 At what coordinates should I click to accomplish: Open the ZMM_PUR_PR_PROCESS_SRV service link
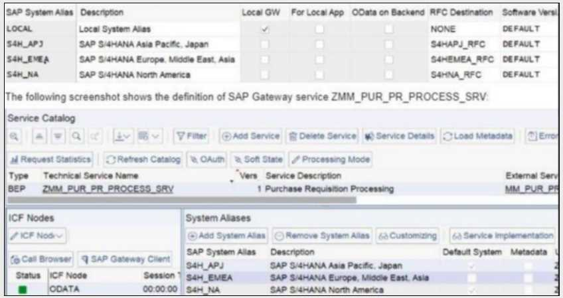pos(108,189)
